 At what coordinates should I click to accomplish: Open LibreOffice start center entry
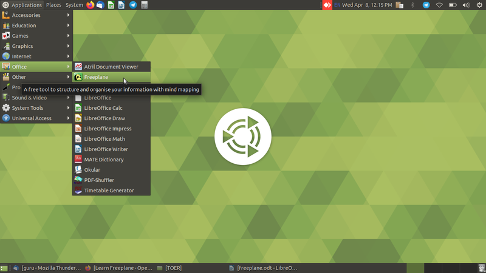pyautogui.click(x=112, y=98)
